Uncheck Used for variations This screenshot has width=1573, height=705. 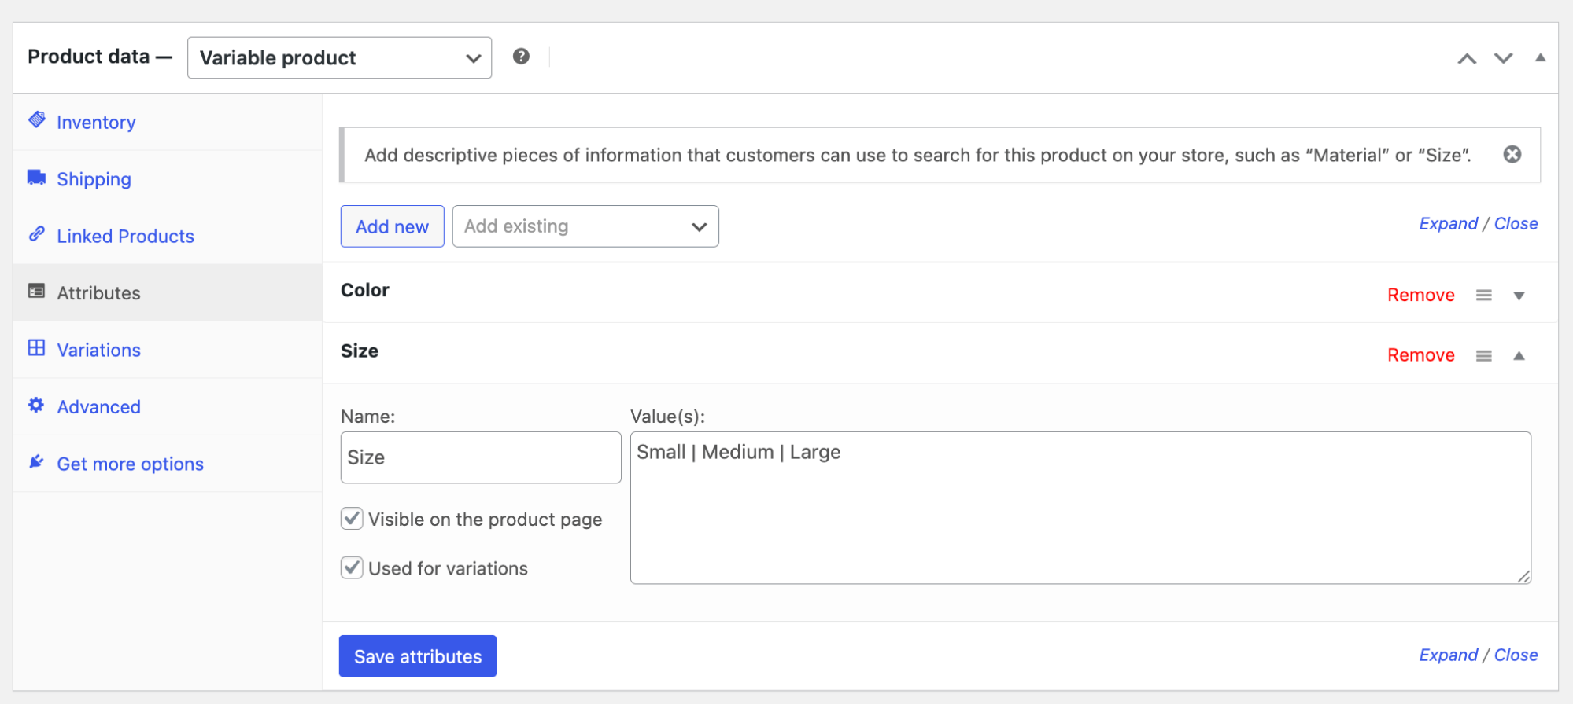352,567
